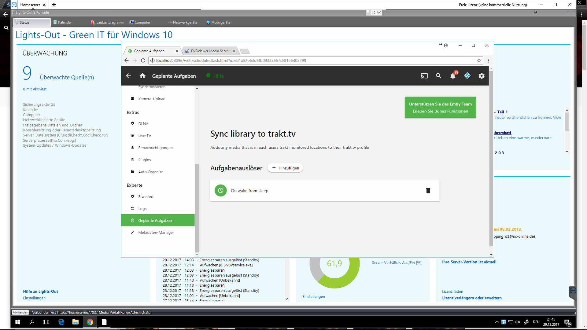The image size is (587, 330).
Task: Click the Emby premiere diamond icon
Action: click(467, 76)
